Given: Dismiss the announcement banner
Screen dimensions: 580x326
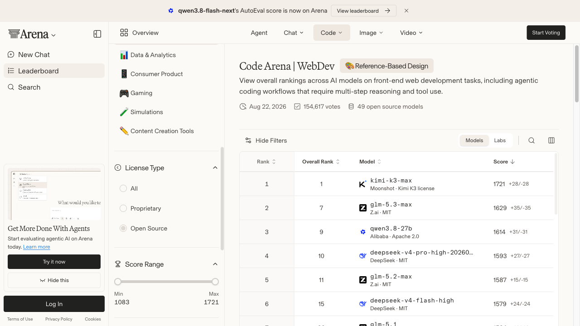Looking at the screenshot, I should point(406,11).
